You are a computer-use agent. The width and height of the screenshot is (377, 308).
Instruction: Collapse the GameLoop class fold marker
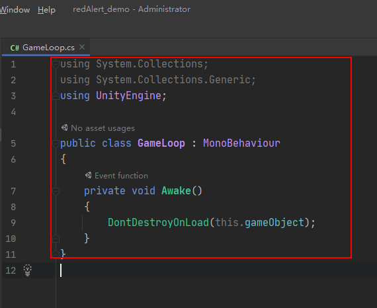pyautogui.click(x=56, y=143)
